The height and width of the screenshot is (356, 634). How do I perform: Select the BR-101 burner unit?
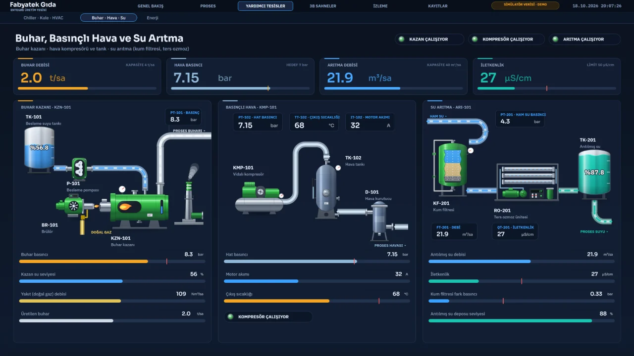point(74,206)
